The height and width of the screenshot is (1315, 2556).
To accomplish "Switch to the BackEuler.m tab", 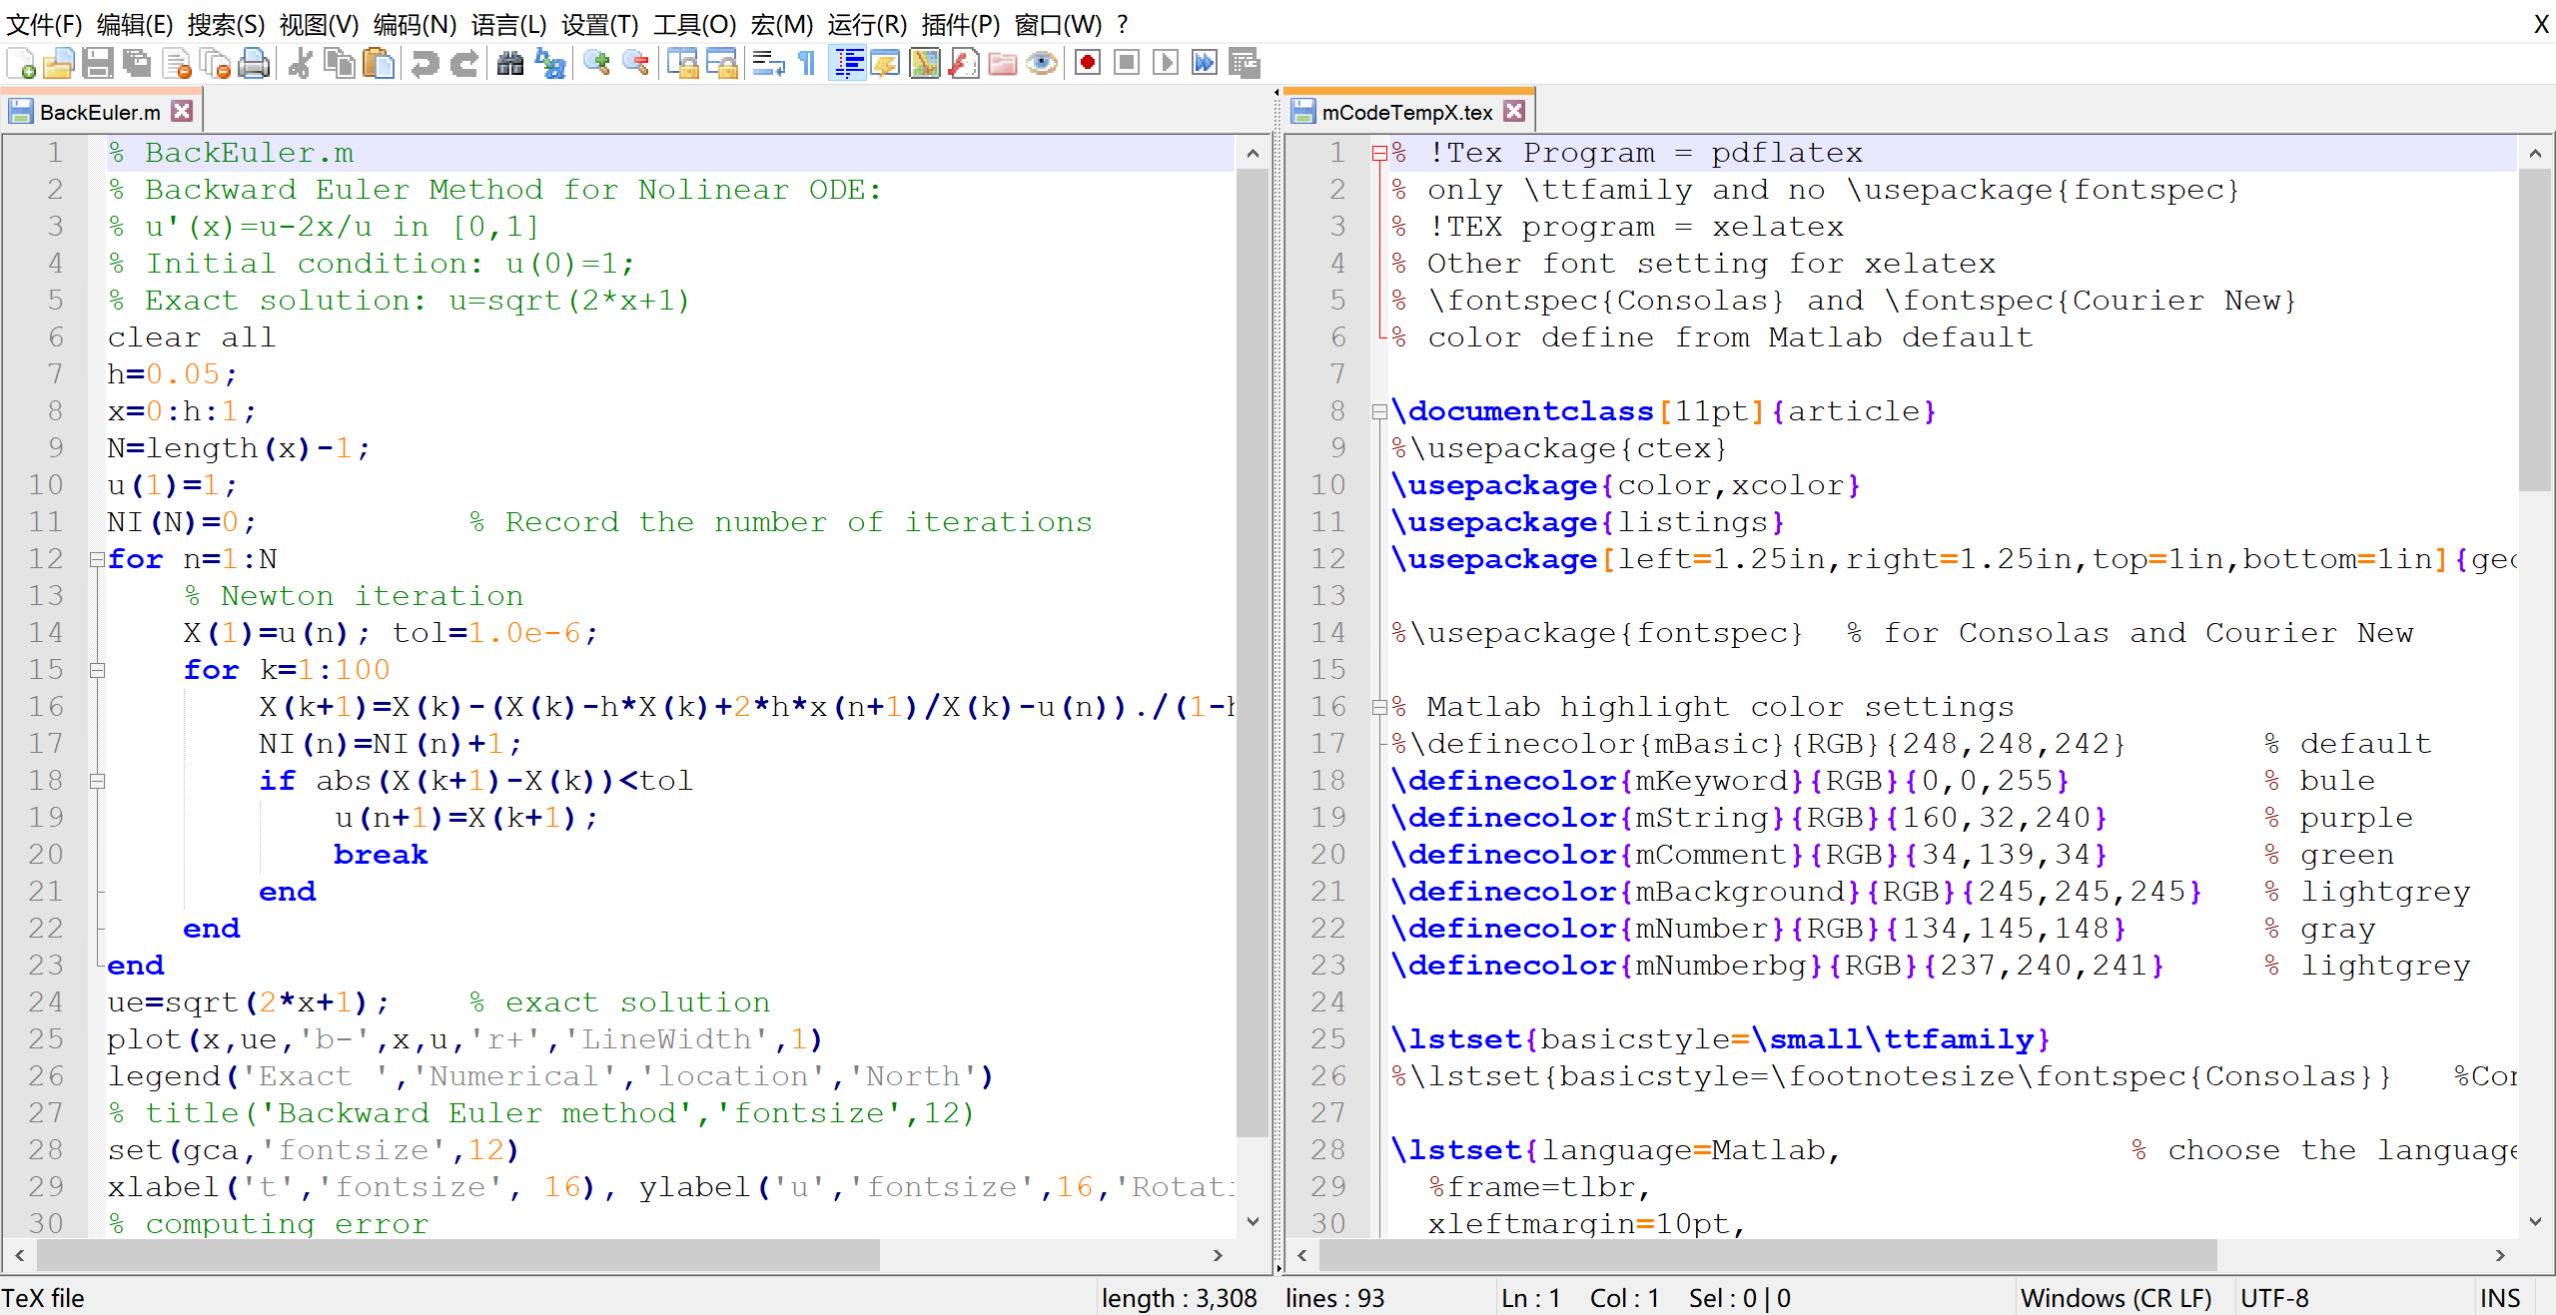I will 100,113.
